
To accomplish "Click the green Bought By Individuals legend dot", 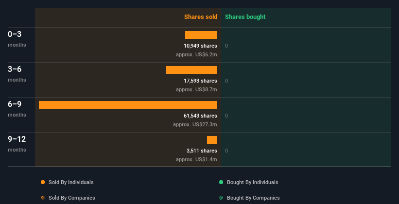I will pyautogui.click(x=221, y=182).
